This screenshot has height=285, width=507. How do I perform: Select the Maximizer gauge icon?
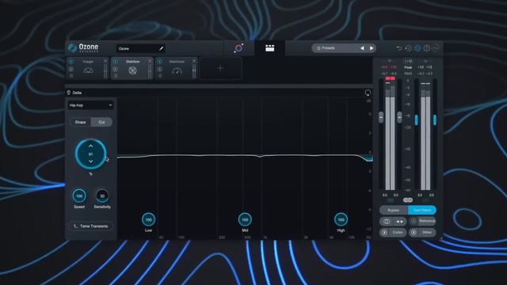tap(177, 70)
